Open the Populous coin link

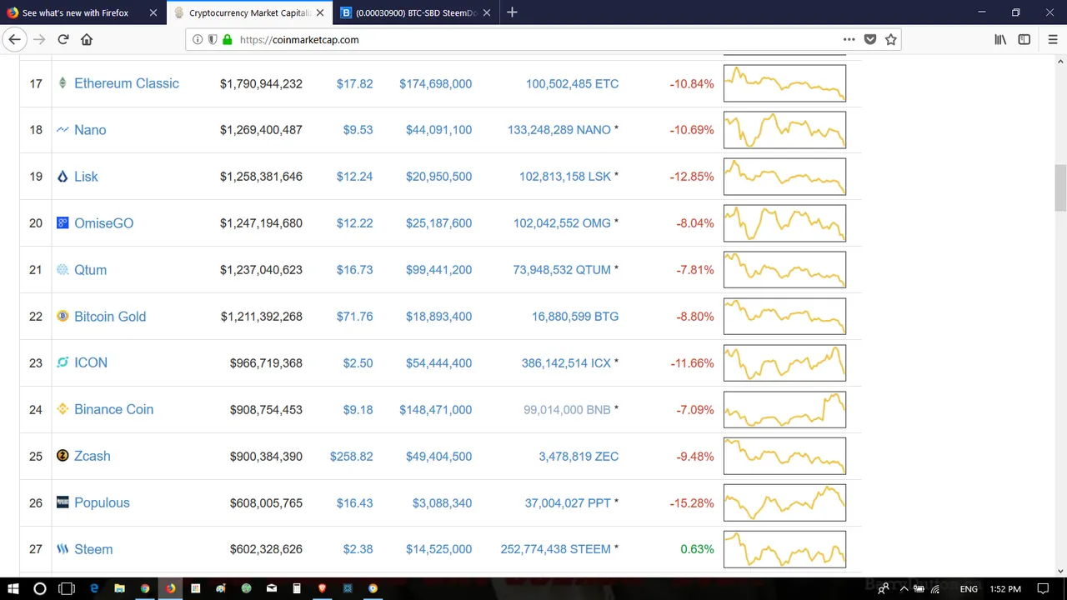point(102,502)
